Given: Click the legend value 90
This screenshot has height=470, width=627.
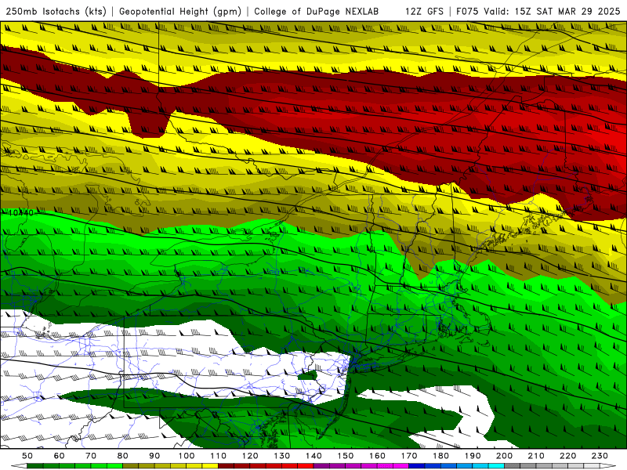Looking at the screenshot, I should [154, 456].
